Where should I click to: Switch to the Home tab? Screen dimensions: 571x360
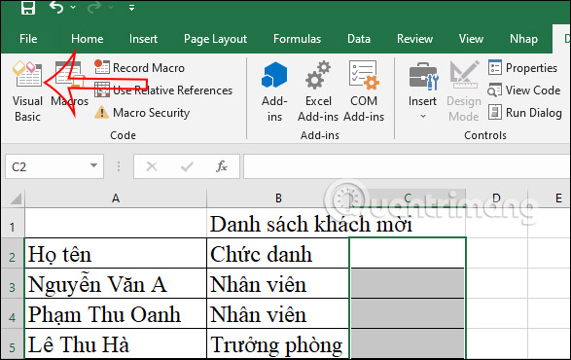[87, 39]
